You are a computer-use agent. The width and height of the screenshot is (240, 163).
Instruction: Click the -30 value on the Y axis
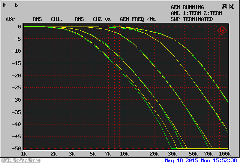pos(16,100)
